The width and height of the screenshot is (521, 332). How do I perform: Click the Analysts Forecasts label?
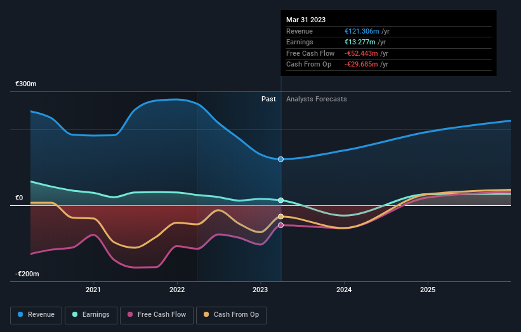click(316, 99)
